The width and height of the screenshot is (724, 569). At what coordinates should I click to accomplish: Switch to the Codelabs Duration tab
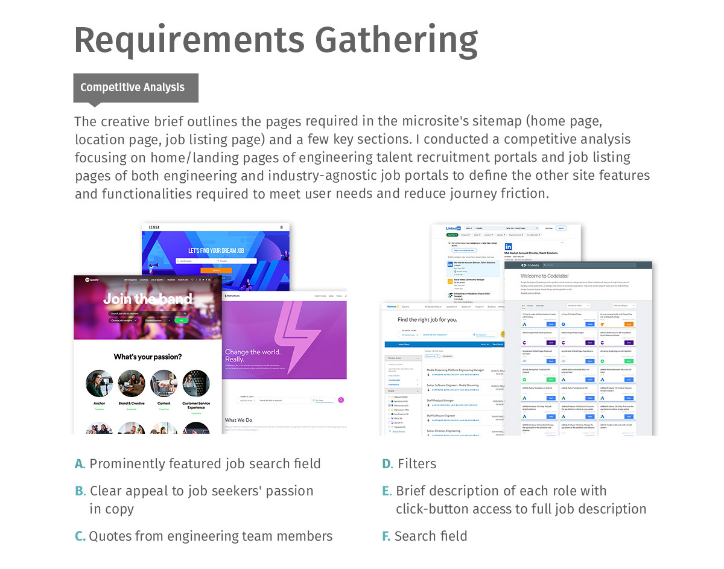(539, 305)
